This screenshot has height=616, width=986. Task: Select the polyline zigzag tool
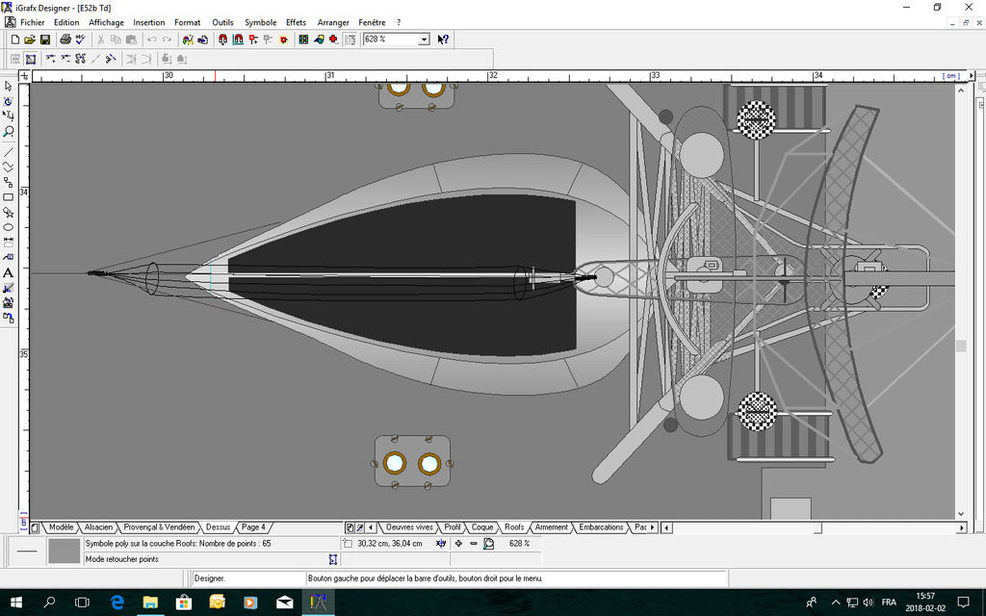[x=8, y=167]
